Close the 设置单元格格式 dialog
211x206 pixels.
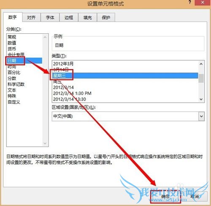click(x=203, y=3)
